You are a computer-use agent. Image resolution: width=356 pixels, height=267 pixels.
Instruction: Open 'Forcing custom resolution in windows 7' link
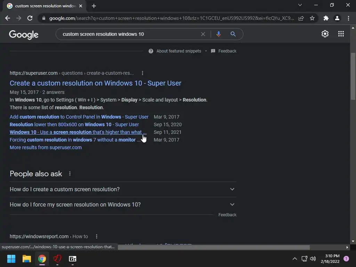75,140
